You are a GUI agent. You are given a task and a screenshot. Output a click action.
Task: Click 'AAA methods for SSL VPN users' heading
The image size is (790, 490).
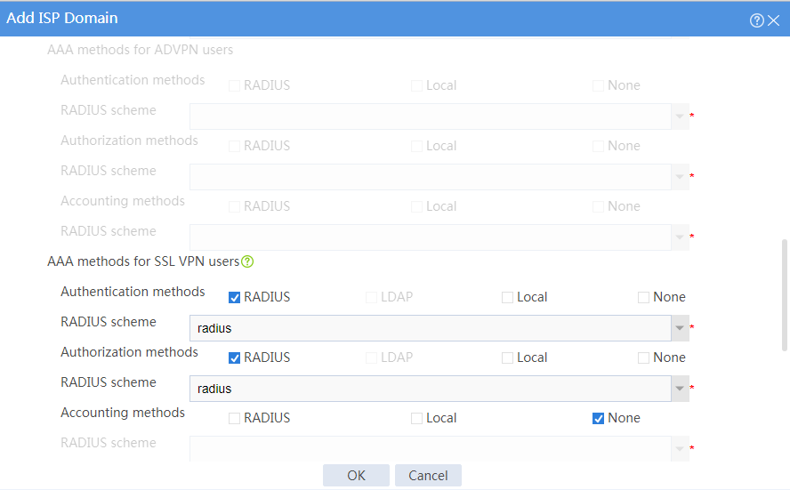click(143, 261)
